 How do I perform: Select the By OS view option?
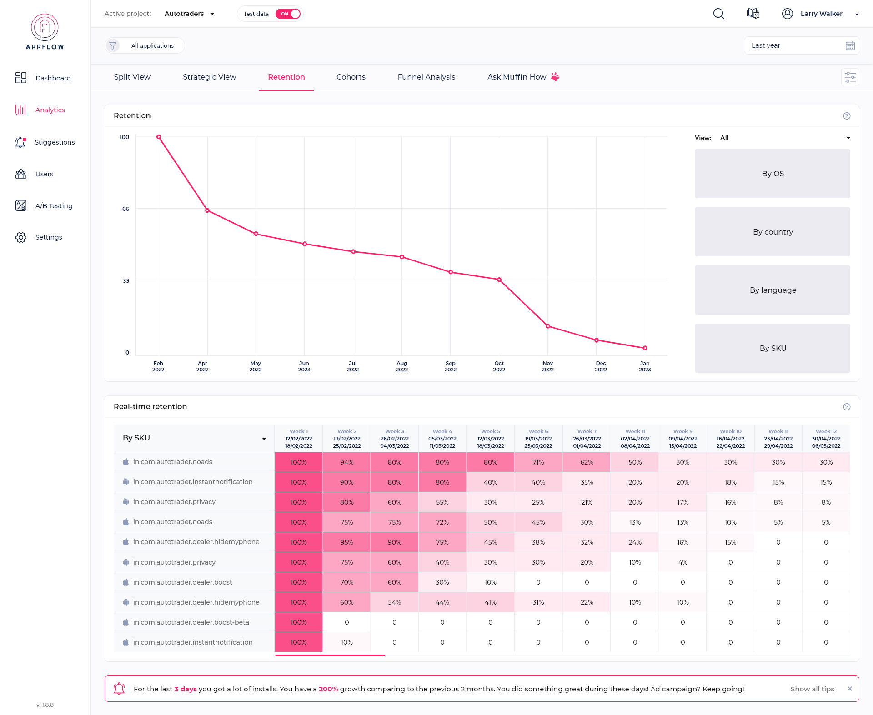[x=772, y=174]
